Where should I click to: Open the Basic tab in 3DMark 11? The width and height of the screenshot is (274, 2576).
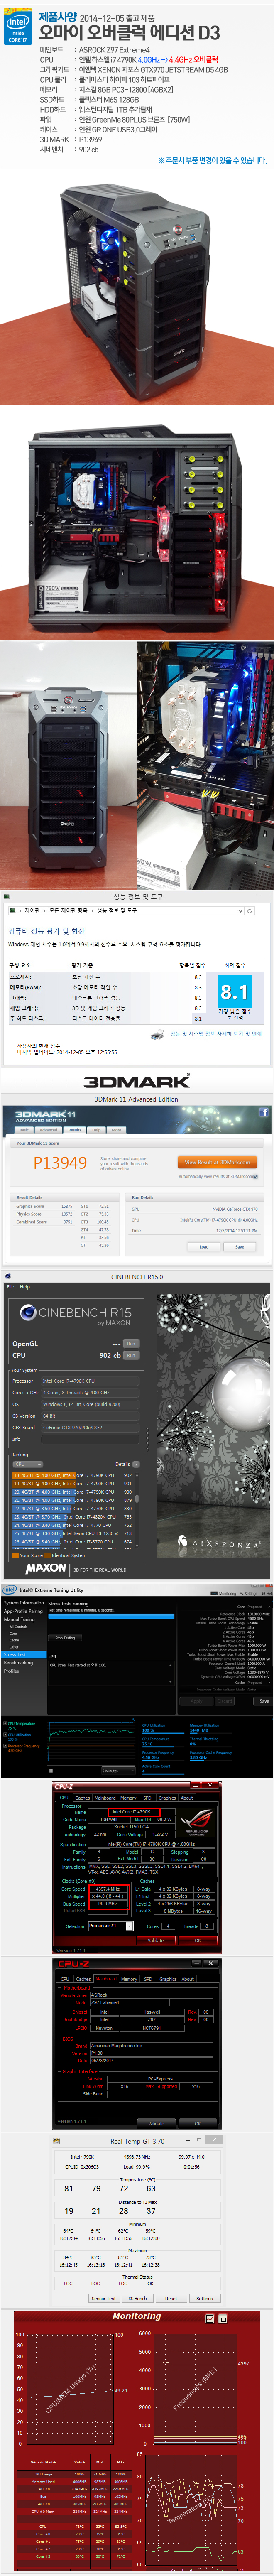(25, 1130)
